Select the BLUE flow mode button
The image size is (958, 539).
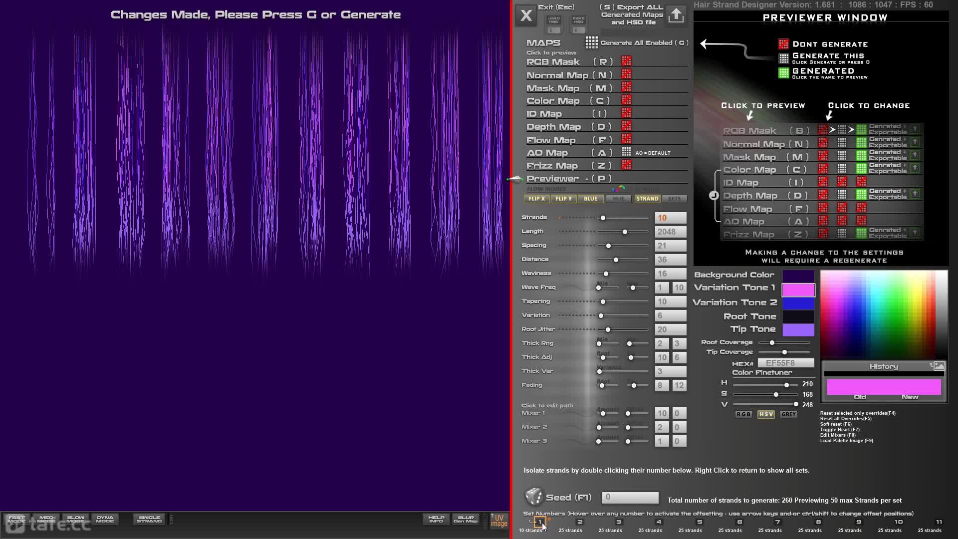pyautogui.click(x=590, y=199)
